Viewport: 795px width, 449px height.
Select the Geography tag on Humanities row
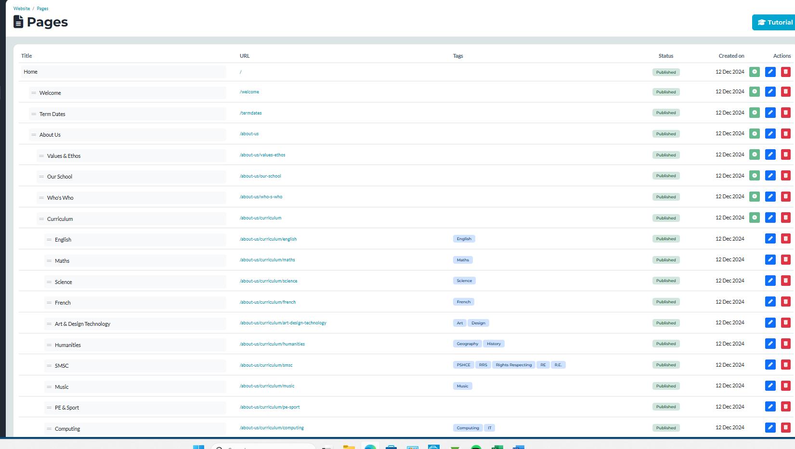coord(468,344)
